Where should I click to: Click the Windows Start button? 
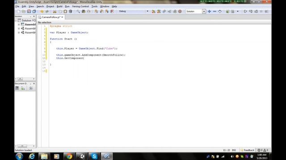[x=19, y=156]
